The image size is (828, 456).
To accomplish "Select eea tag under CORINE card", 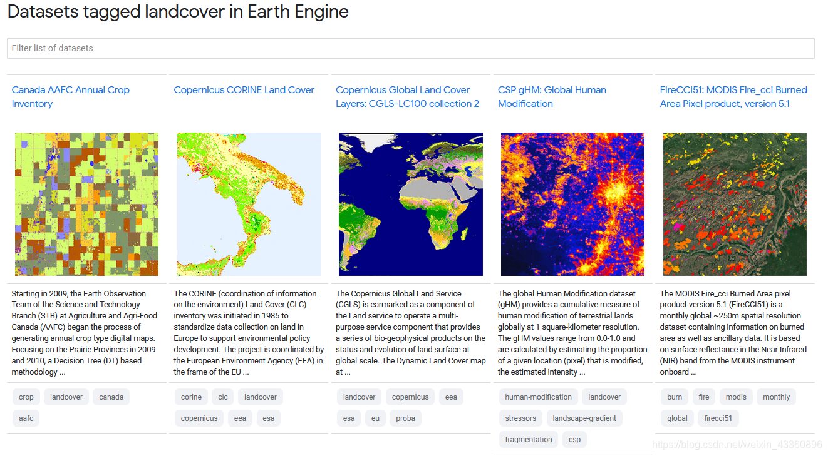I will (x=241, y=418).
